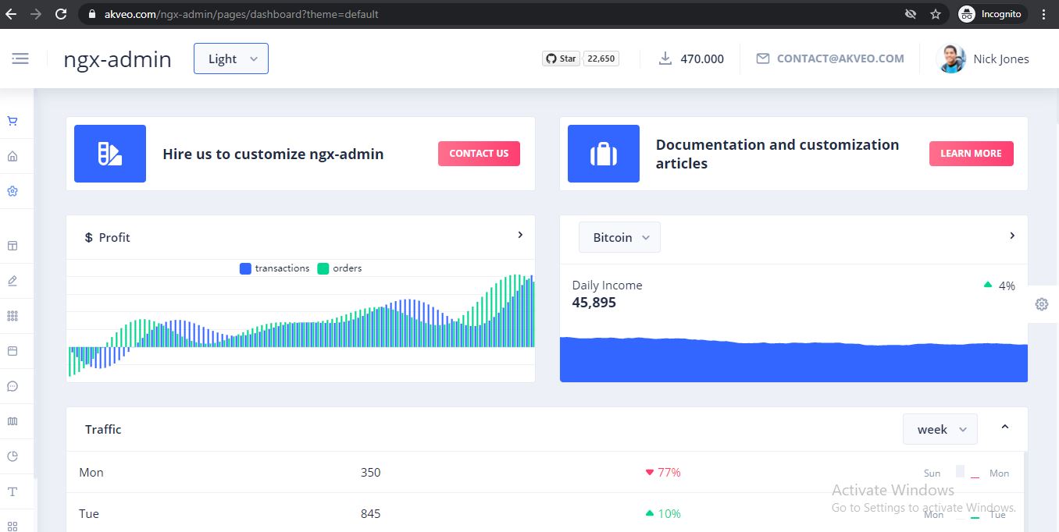Click the blue Bitcoin area chart
Screen dimensions: 1059x532
tap(793, 360)
